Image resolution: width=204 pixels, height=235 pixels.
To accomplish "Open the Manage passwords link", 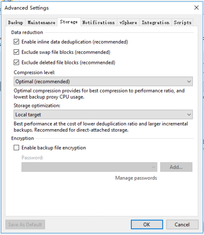I will [136, 178].
